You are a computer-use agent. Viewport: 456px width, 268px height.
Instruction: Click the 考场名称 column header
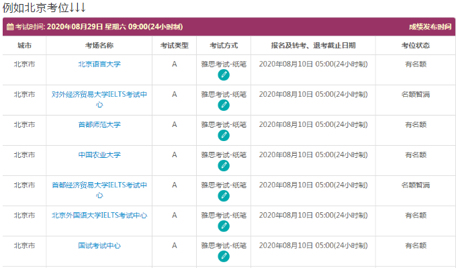pyautogui.click(x=99, y=46)
